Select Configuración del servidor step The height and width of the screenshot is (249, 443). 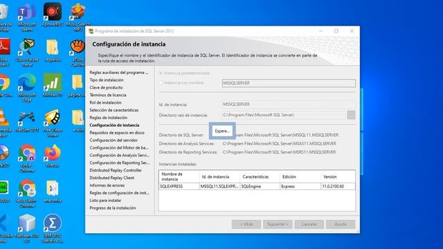click(x=114, y=140)
